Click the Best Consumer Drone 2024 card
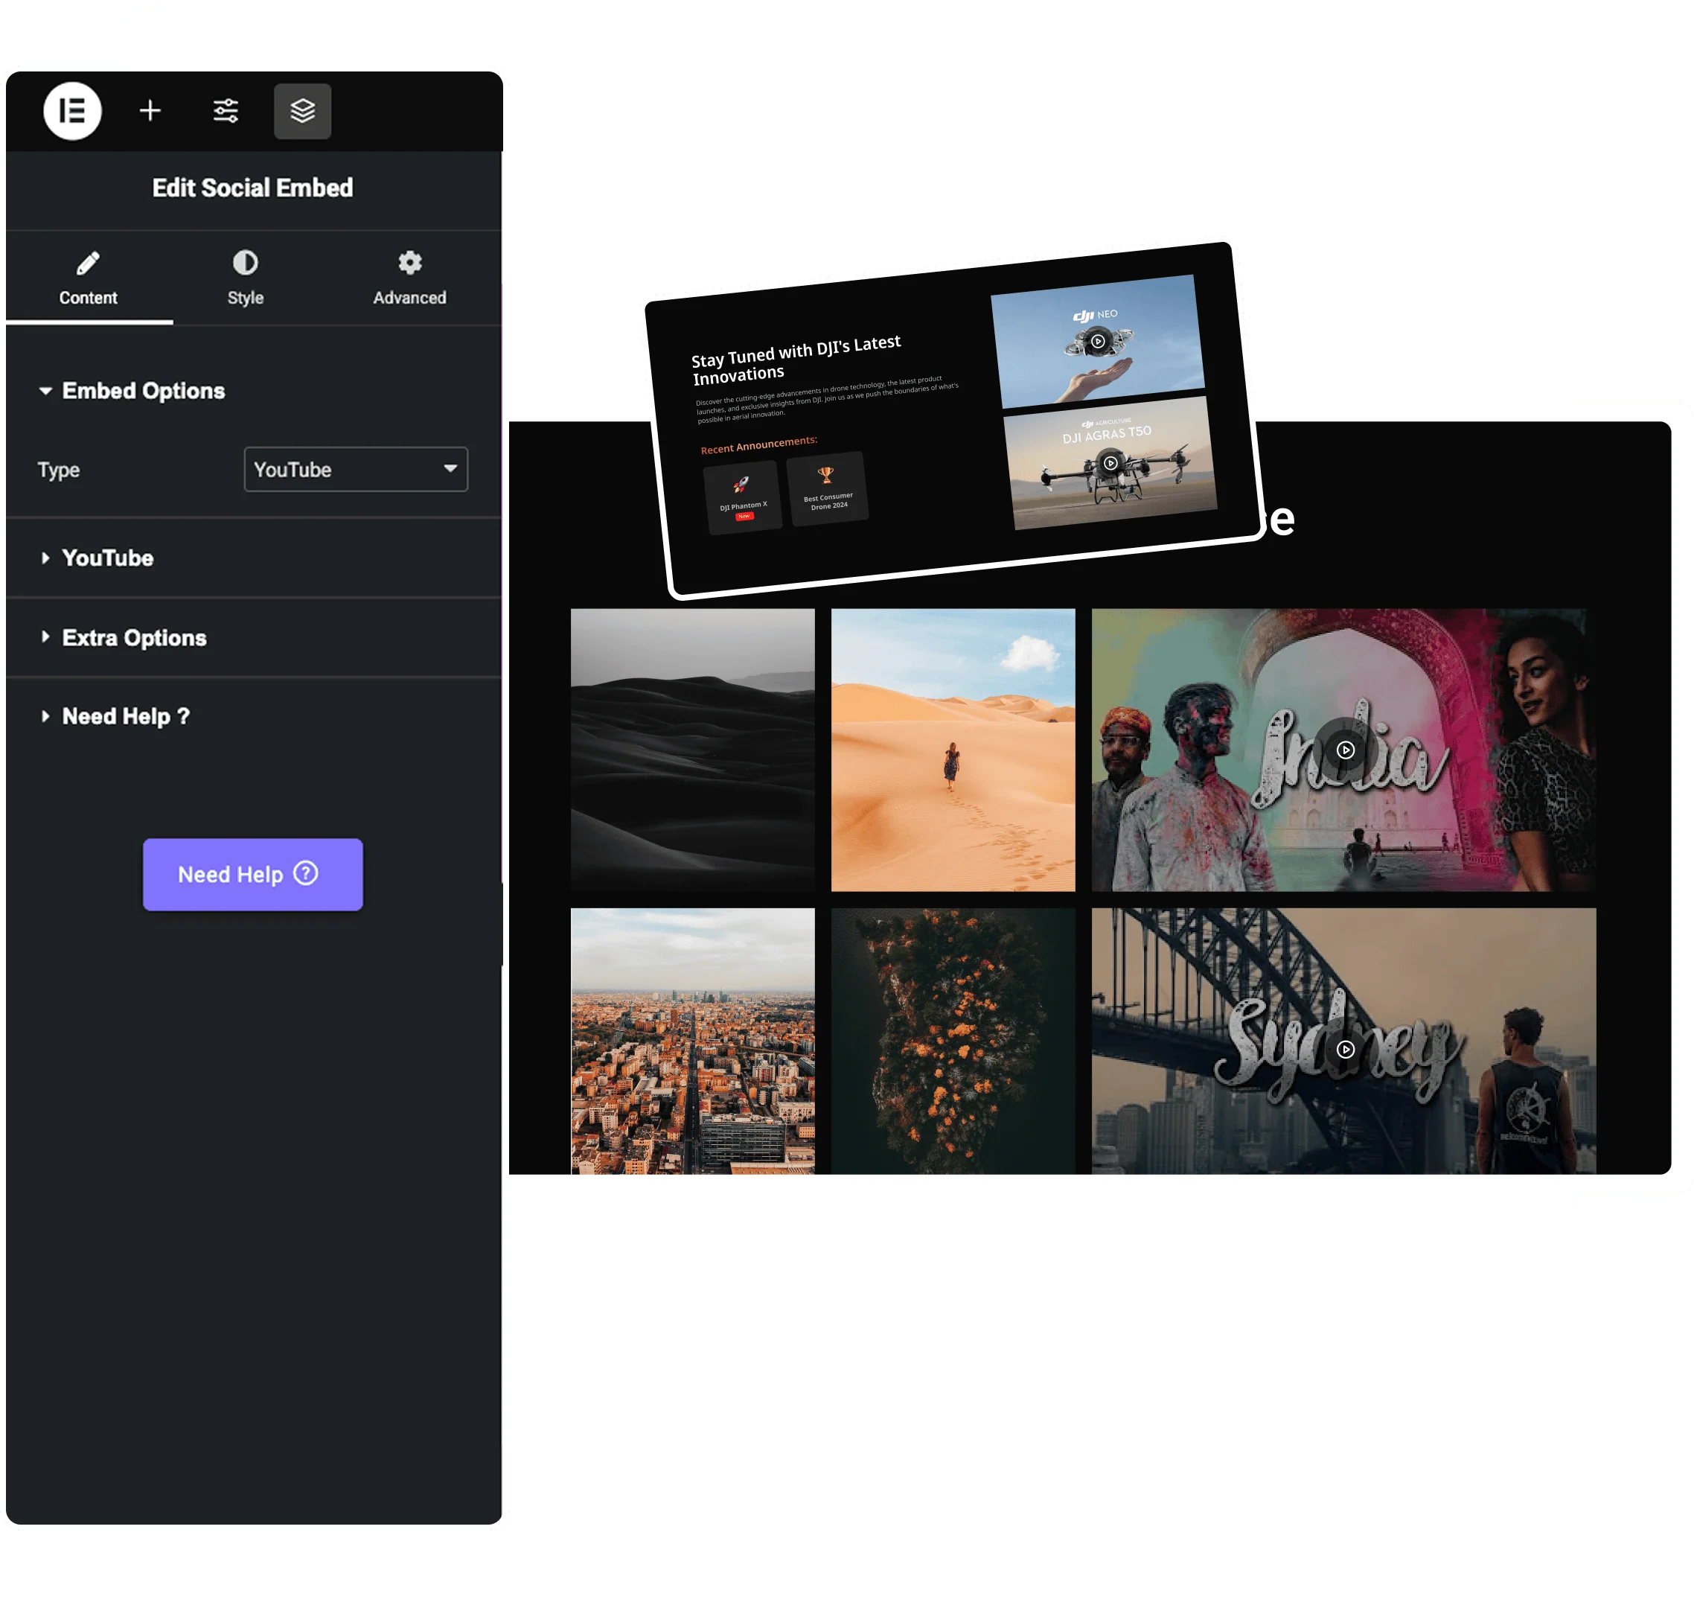1694x1608 pixels. pyautogui.click(x=828, y=489)
